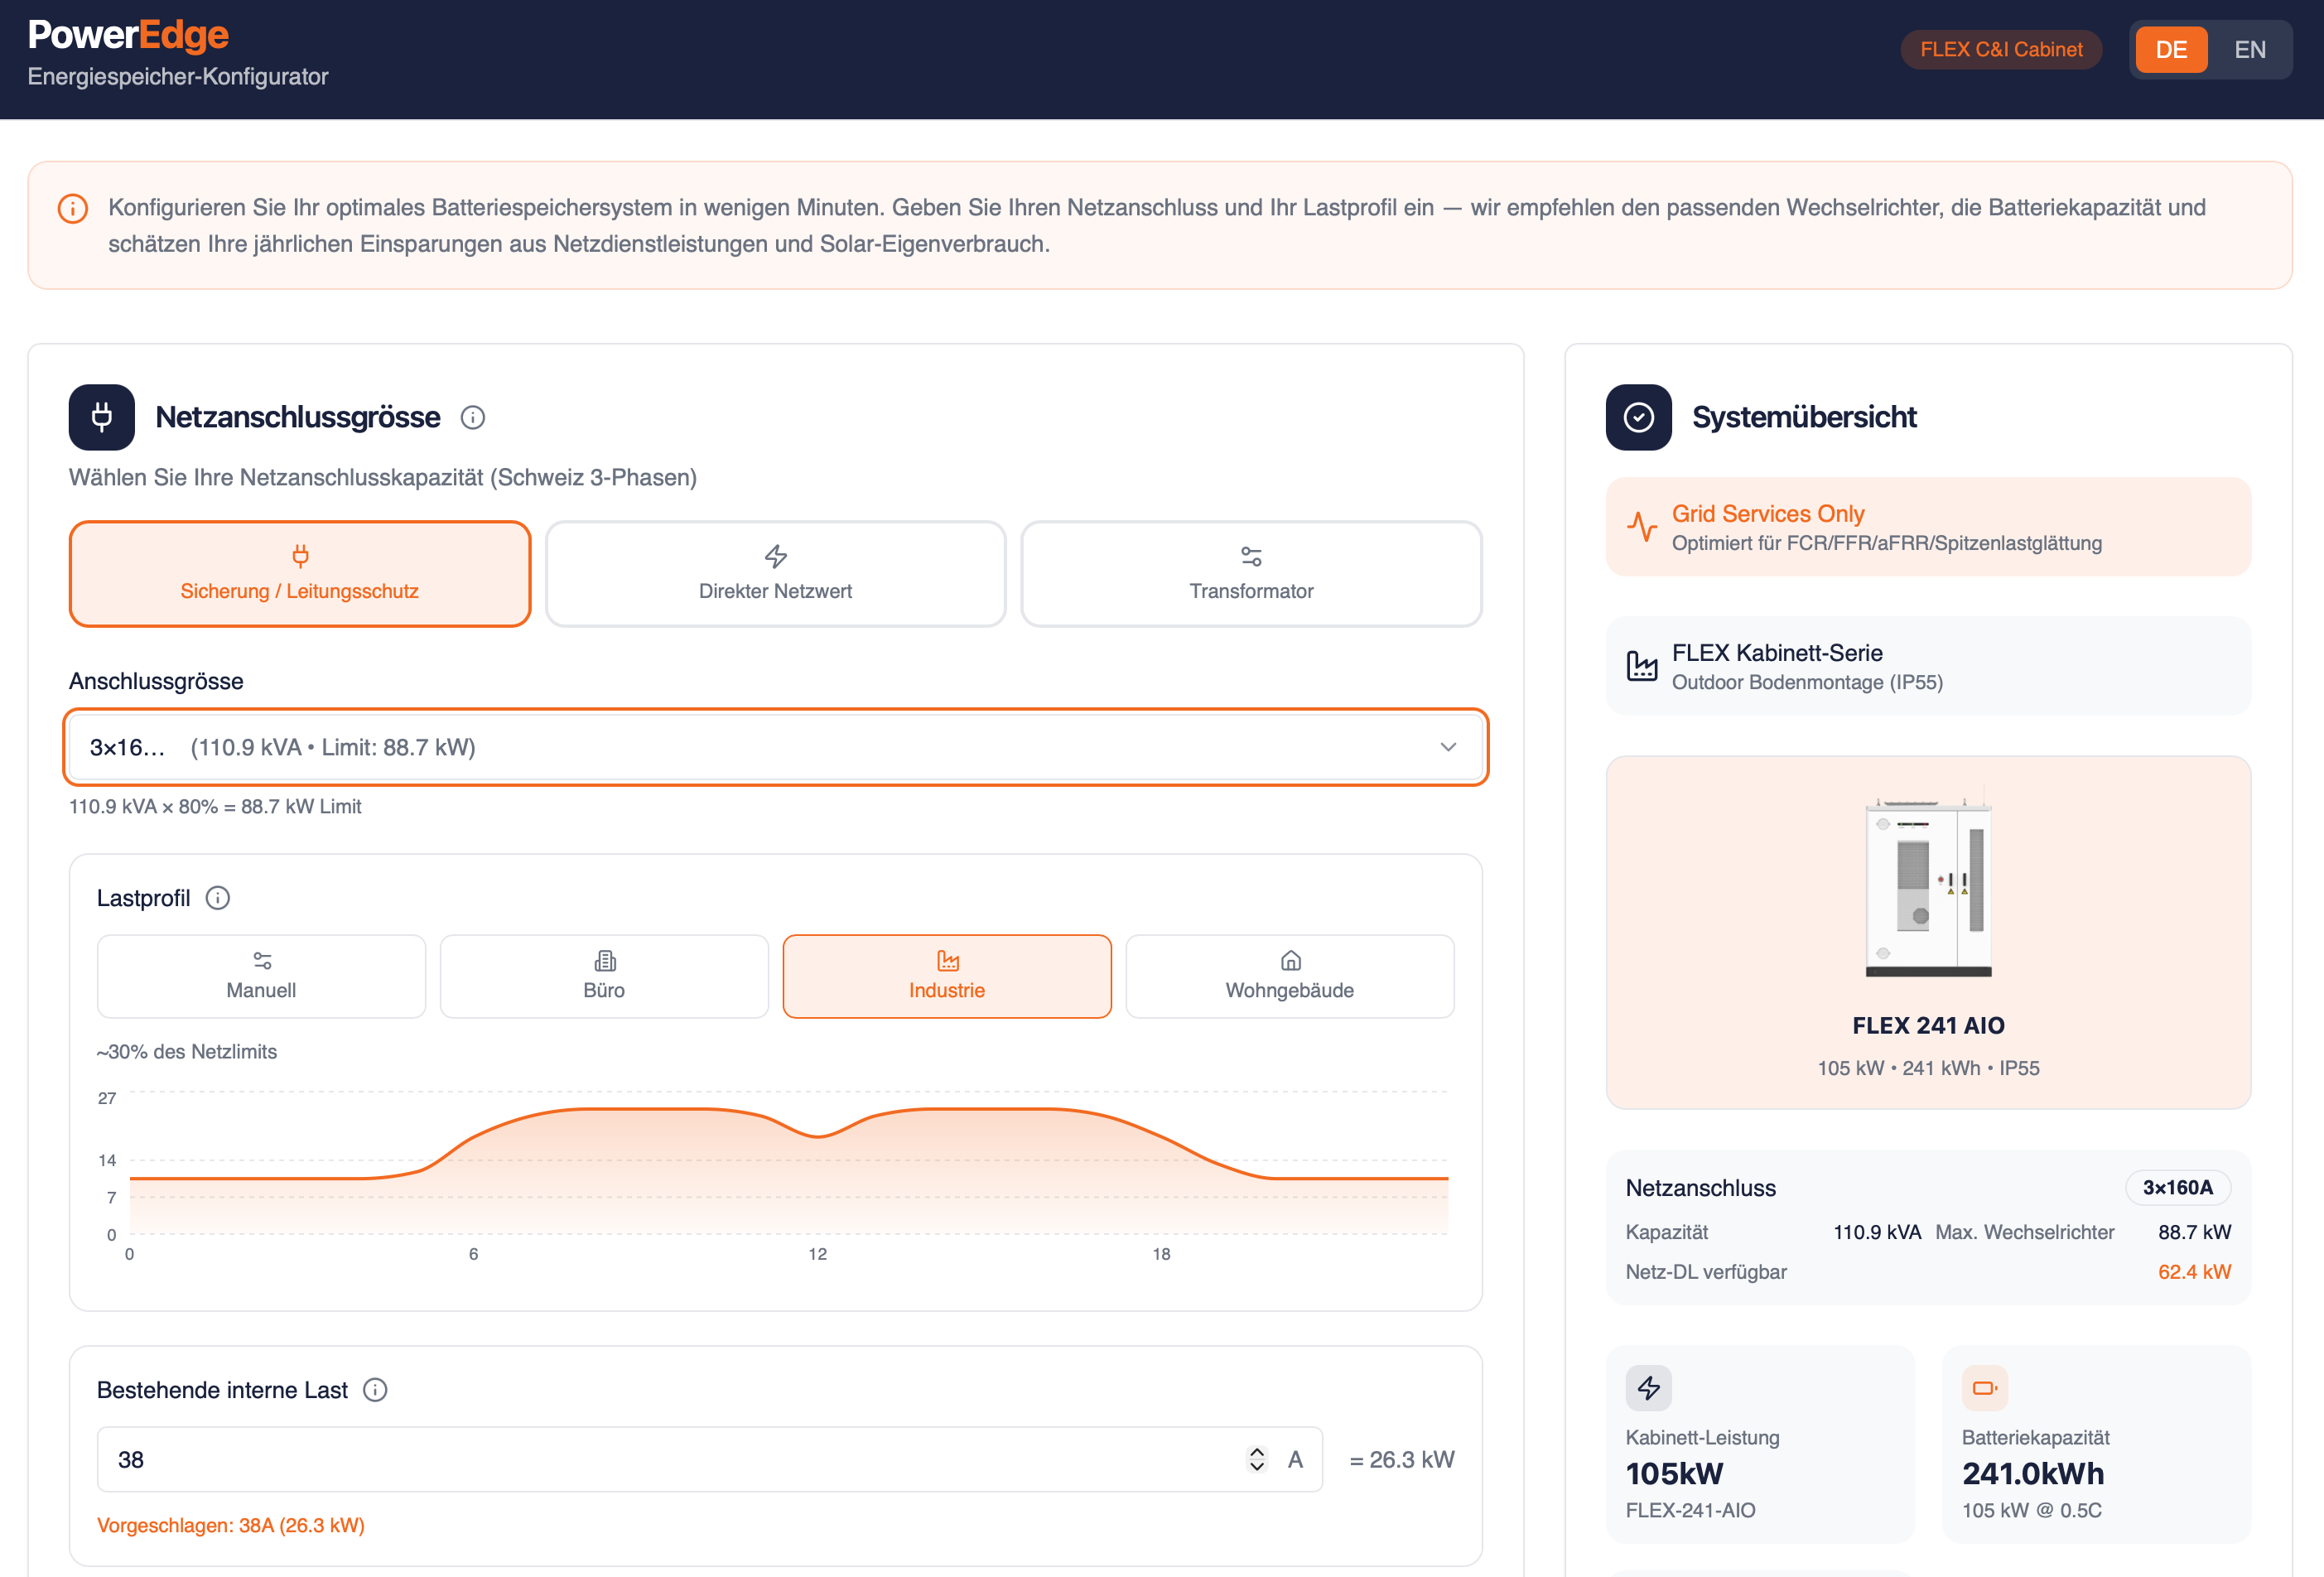
Task: Click the FLEX 241 AIO cabinet image
Action: tap(1927, 886)
